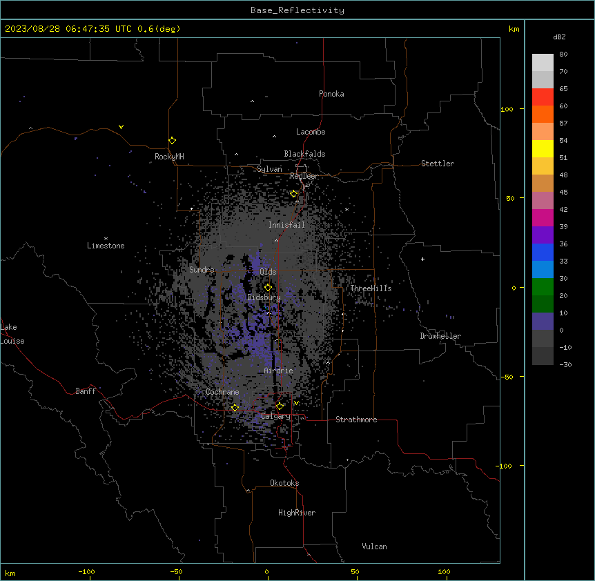
Task: Click the light blue 30-33 dBZ swatch
Action: click(543, 270)
